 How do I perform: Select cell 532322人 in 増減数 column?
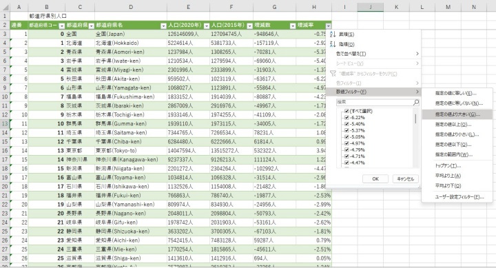point(274,151)
